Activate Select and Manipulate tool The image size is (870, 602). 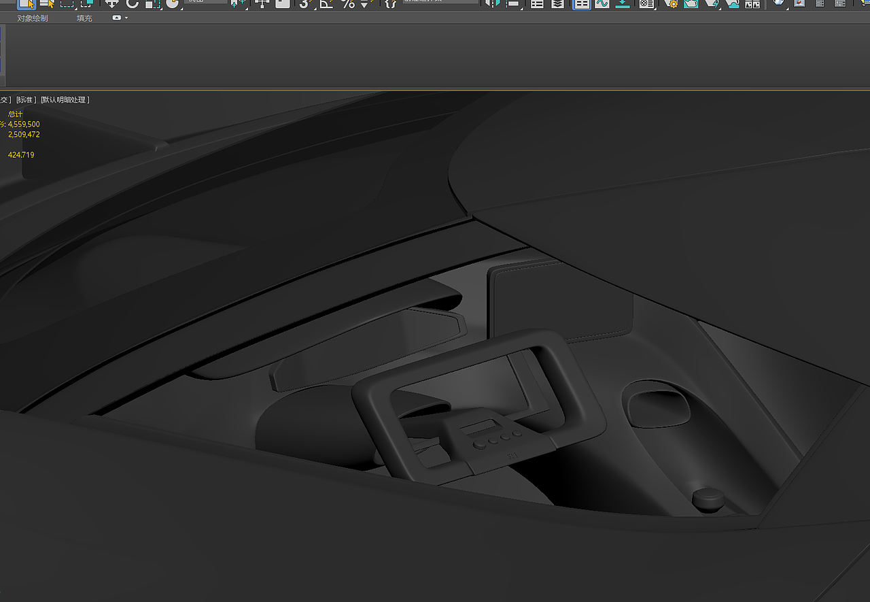pos(262,3)
